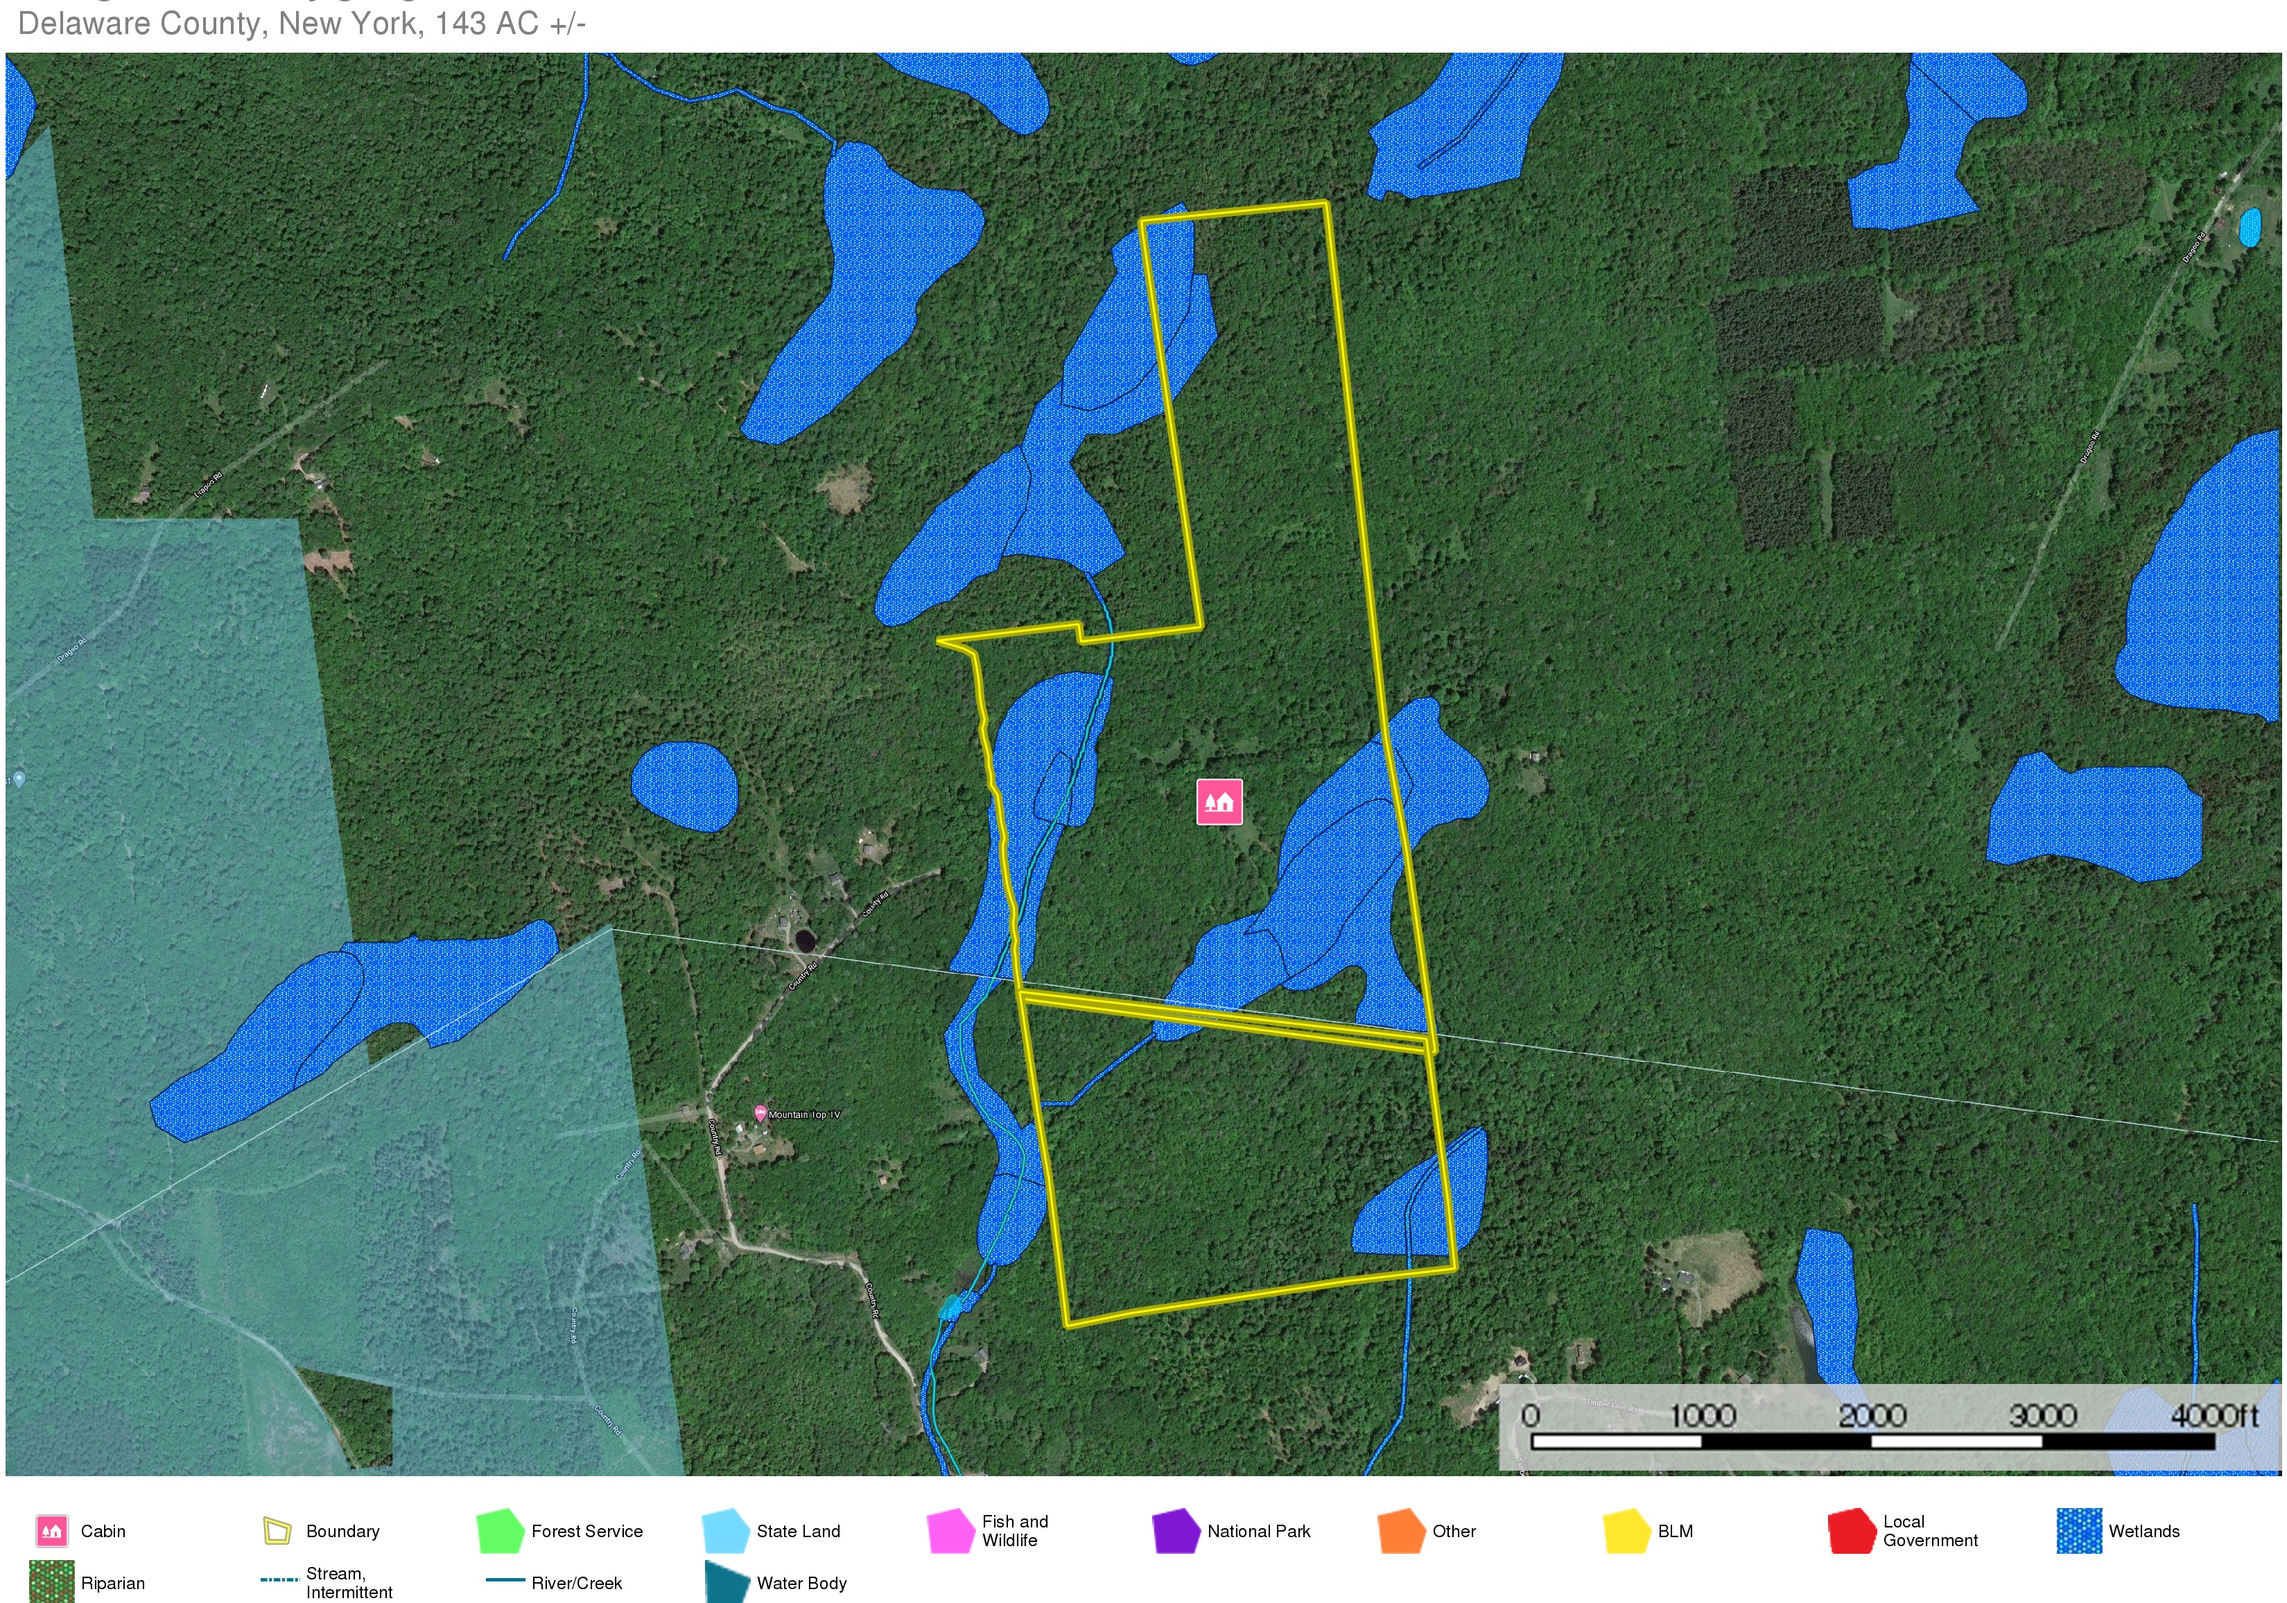Click the Riparian legend icon
The height and width of the screenshot is (1603, 2287).
click(x=51, y=1582)
